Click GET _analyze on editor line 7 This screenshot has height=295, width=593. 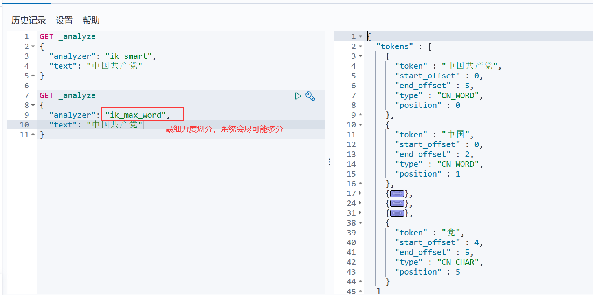68,96
